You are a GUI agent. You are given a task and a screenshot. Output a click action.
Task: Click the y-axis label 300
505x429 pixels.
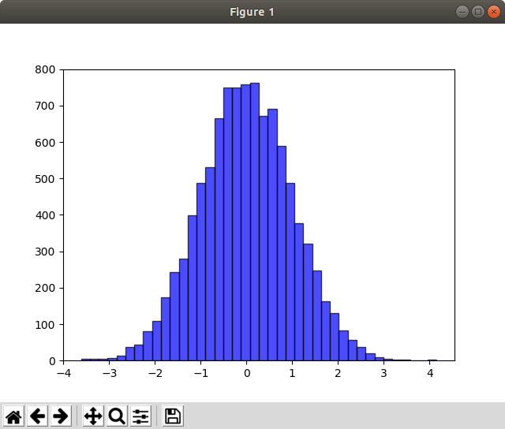tap(45, 252)
